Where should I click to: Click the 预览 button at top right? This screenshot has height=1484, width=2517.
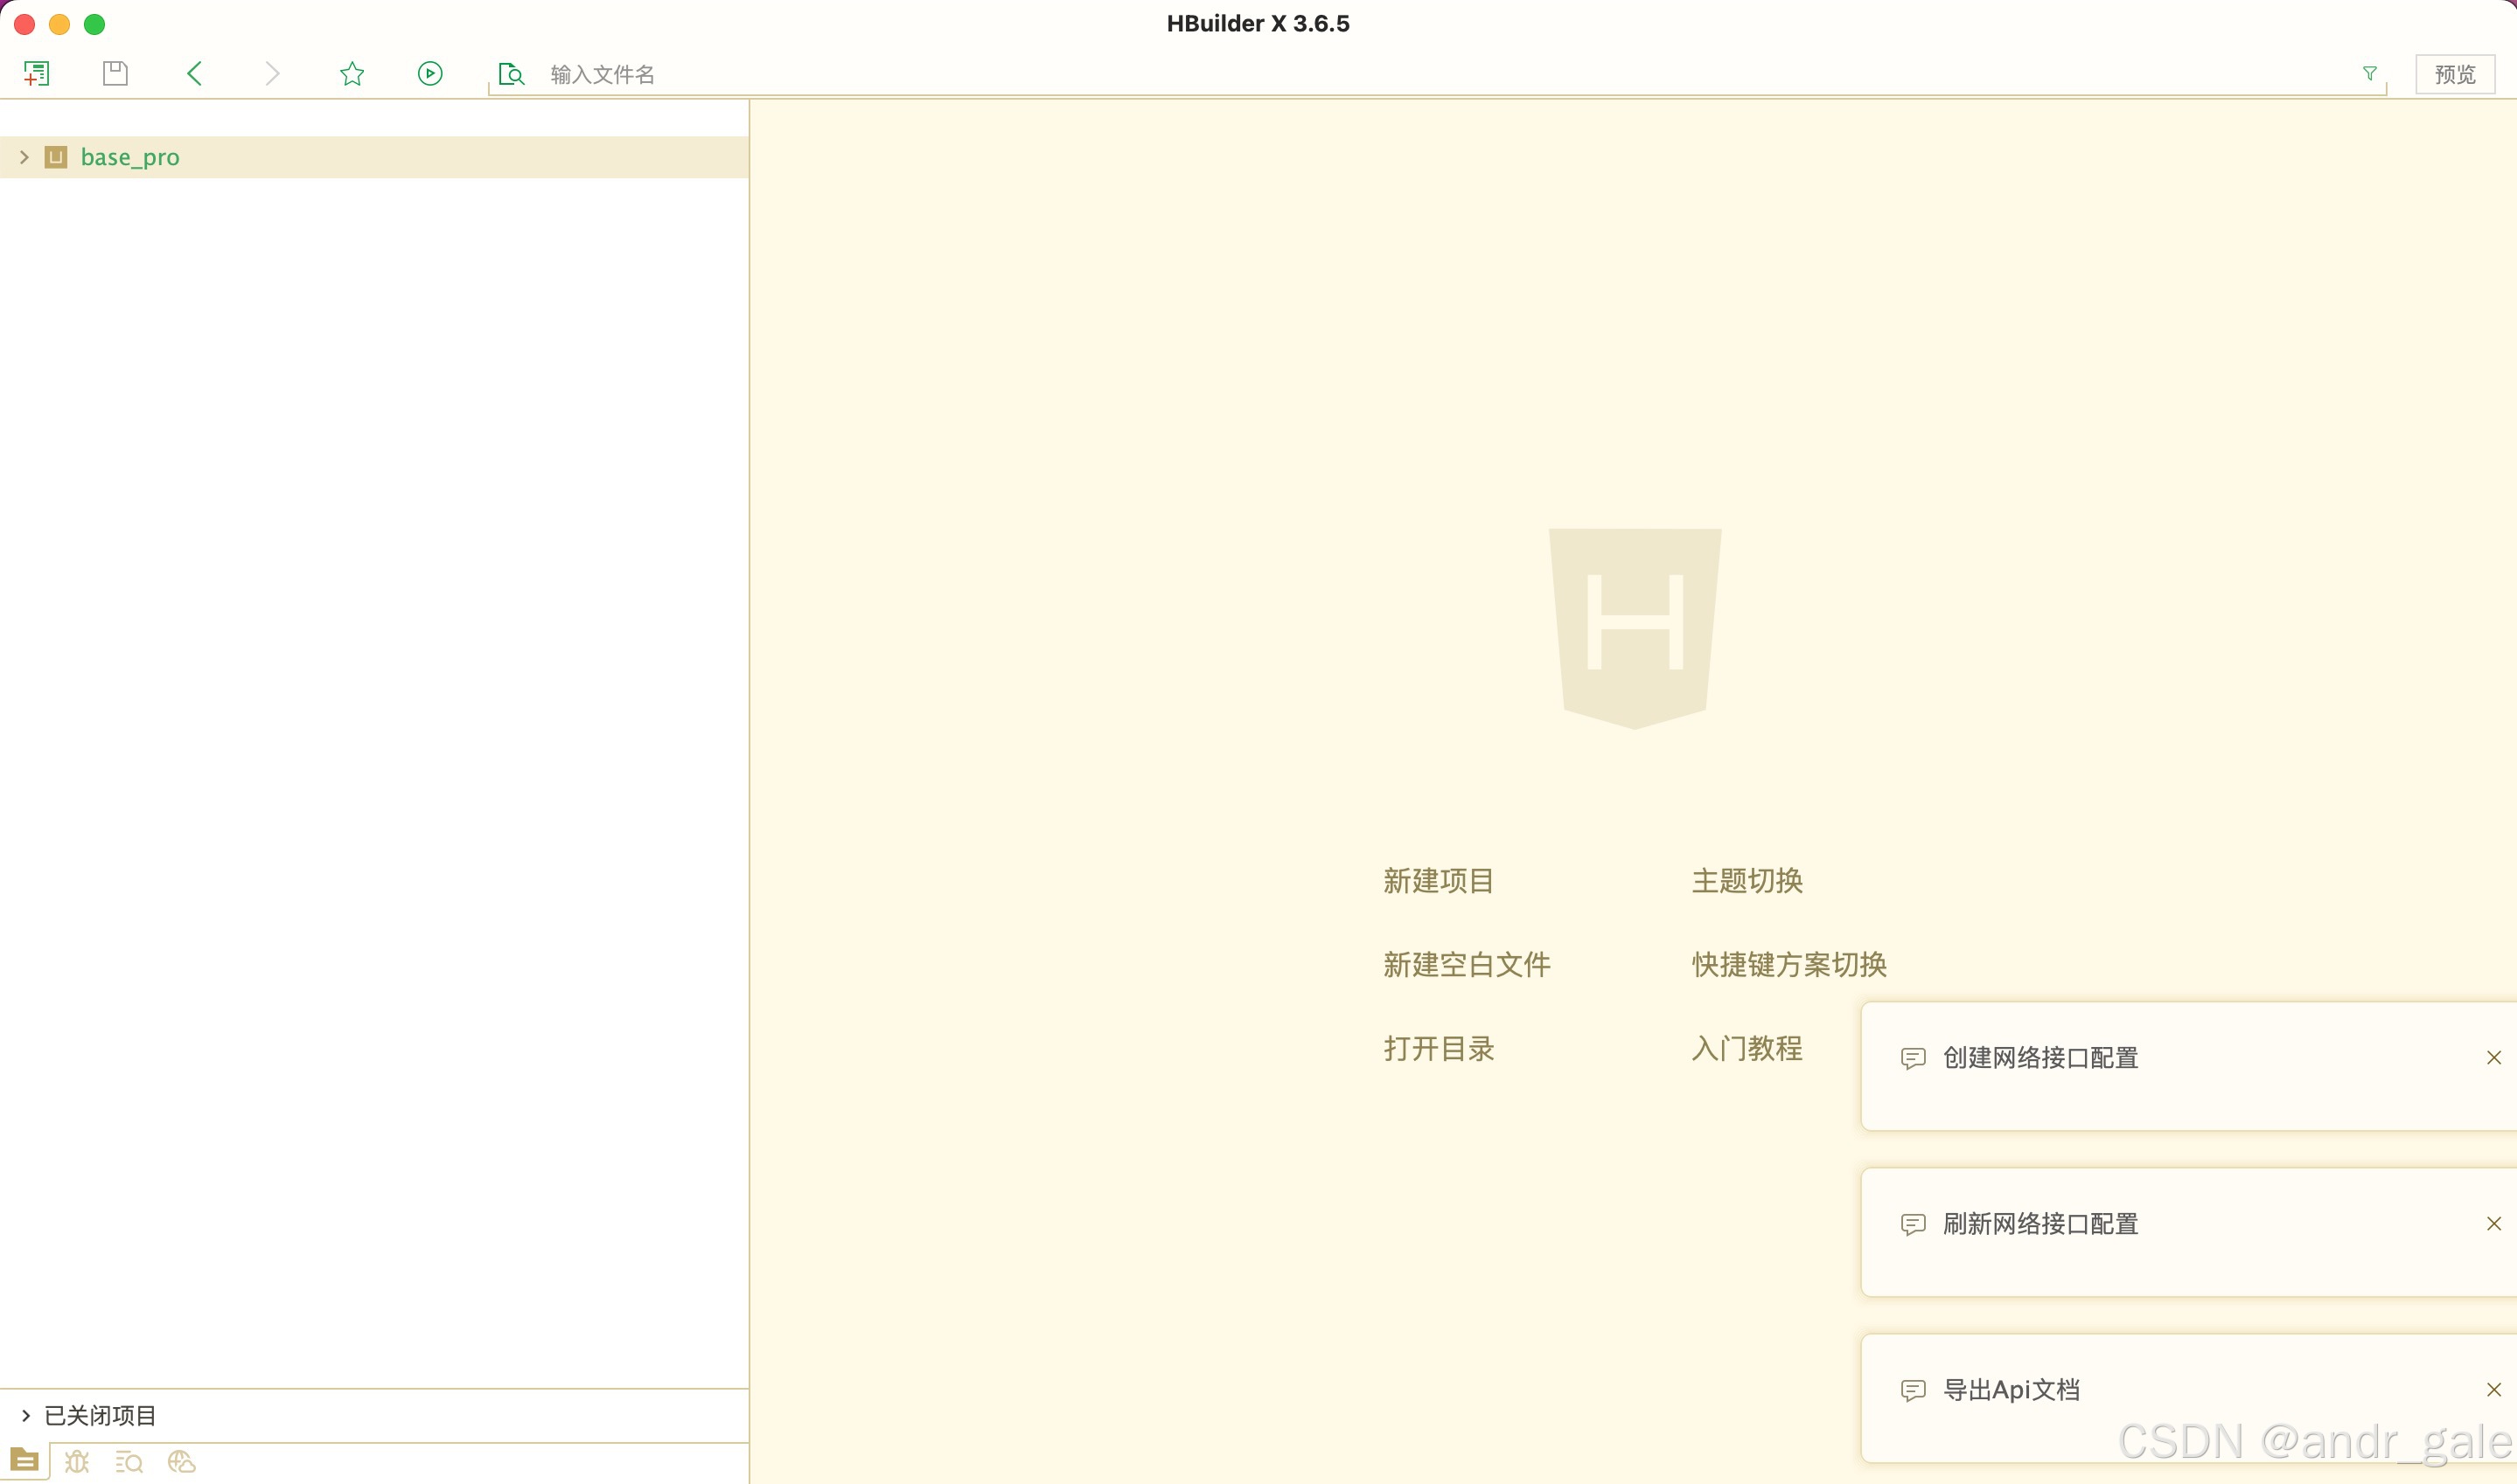2455,73
